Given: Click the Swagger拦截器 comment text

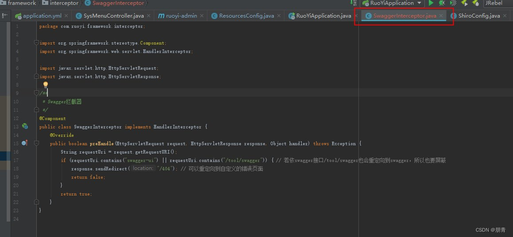Looking at the screenshot, I should pyautogui.click(x=64, y=102).
